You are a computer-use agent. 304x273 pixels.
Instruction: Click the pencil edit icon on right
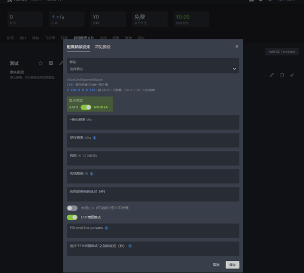(272, 75)
